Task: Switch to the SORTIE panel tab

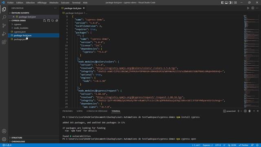Action: 80,111
